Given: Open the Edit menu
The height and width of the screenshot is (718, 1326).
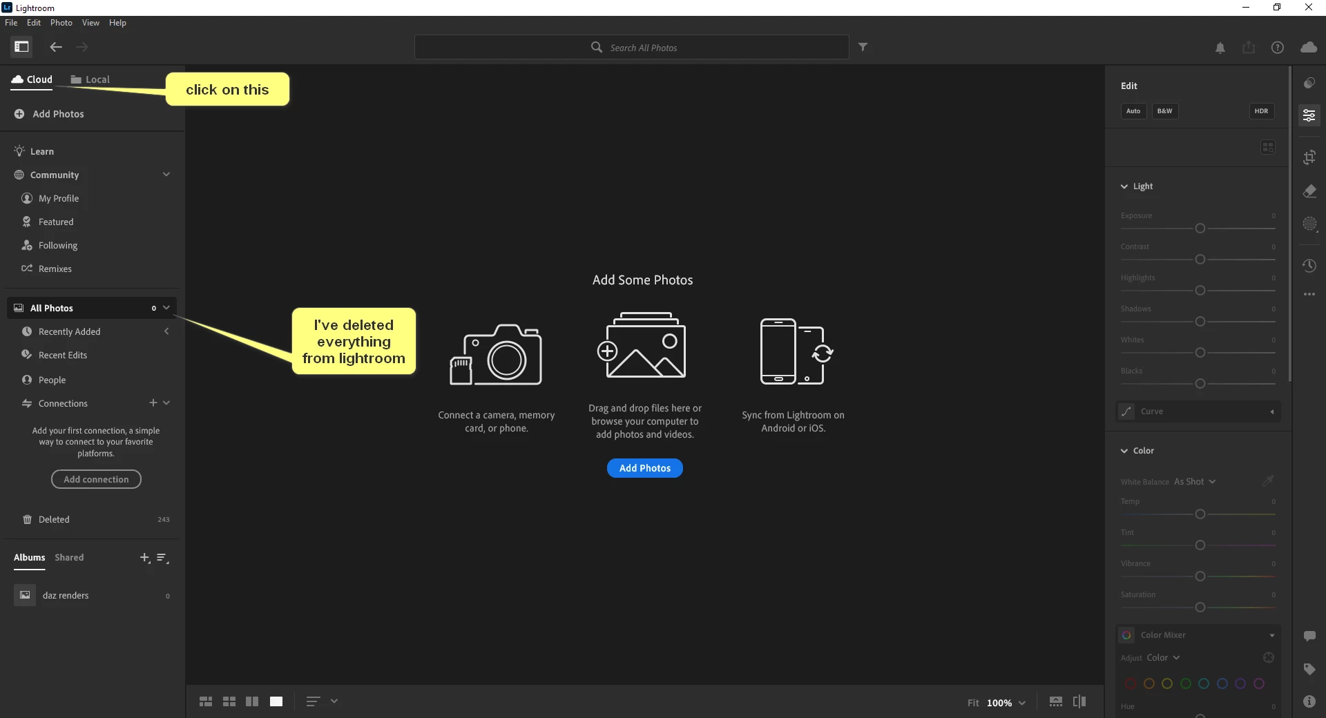Looking at the screenshot, I should [x=34, y=23].
